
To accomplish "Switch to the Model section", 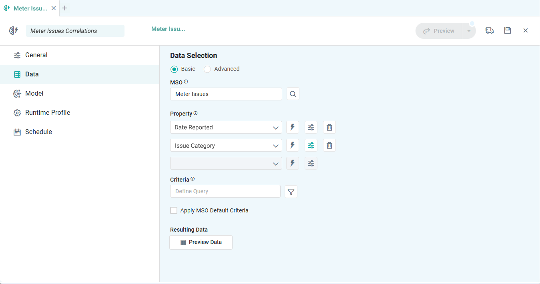I will point(34,93).
